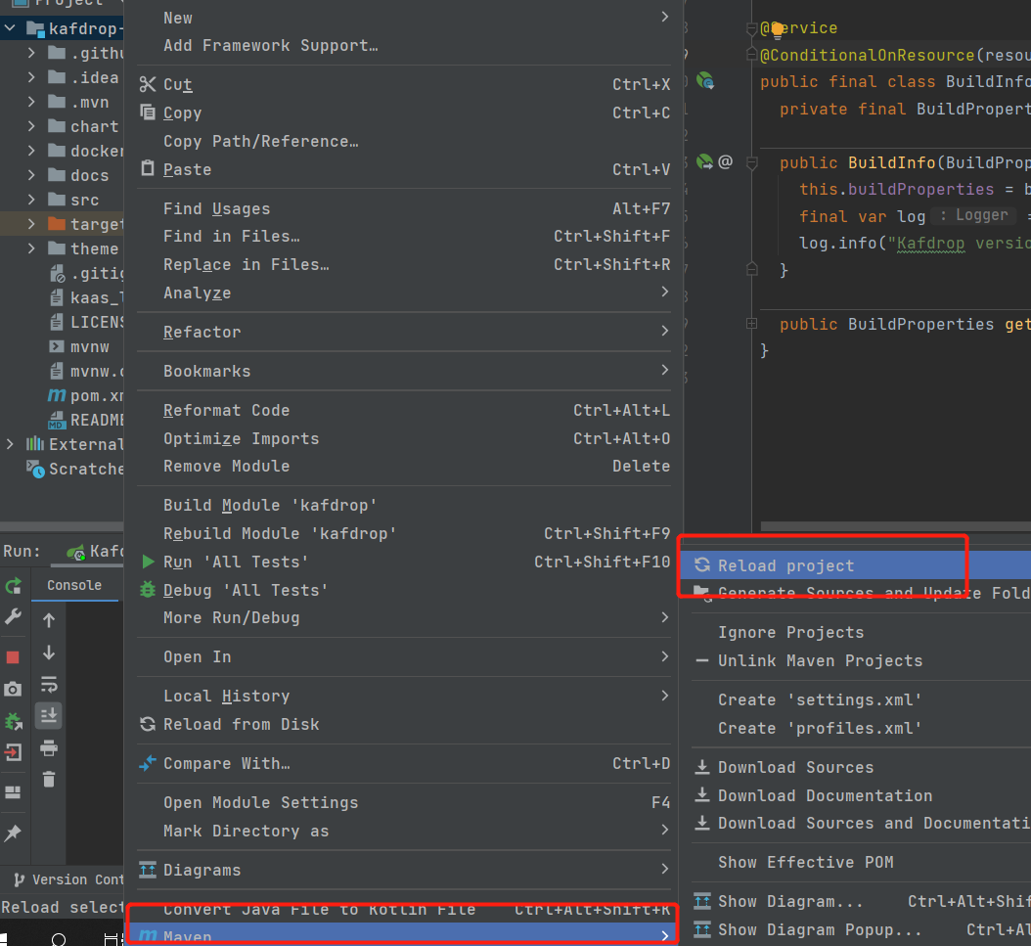Choose Reformat Code from context menu
The width and height of the screenshot is (1031, 946).
click(404, 410)
